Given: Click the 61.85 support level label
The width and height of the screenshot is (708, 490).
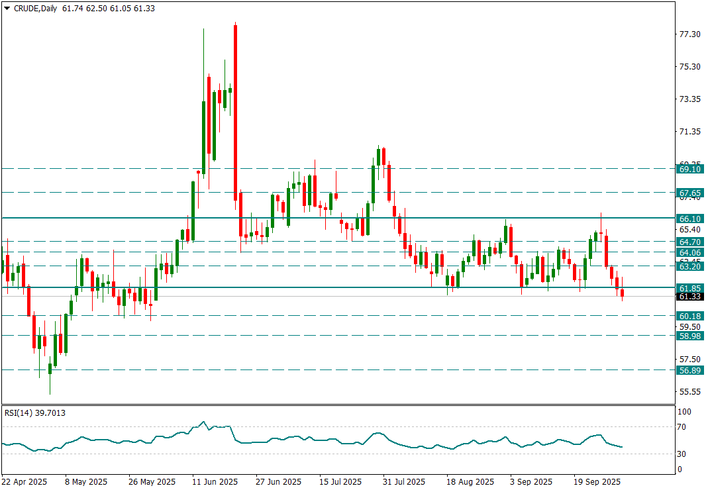Looking at the screenshot, I should [690, 288].
